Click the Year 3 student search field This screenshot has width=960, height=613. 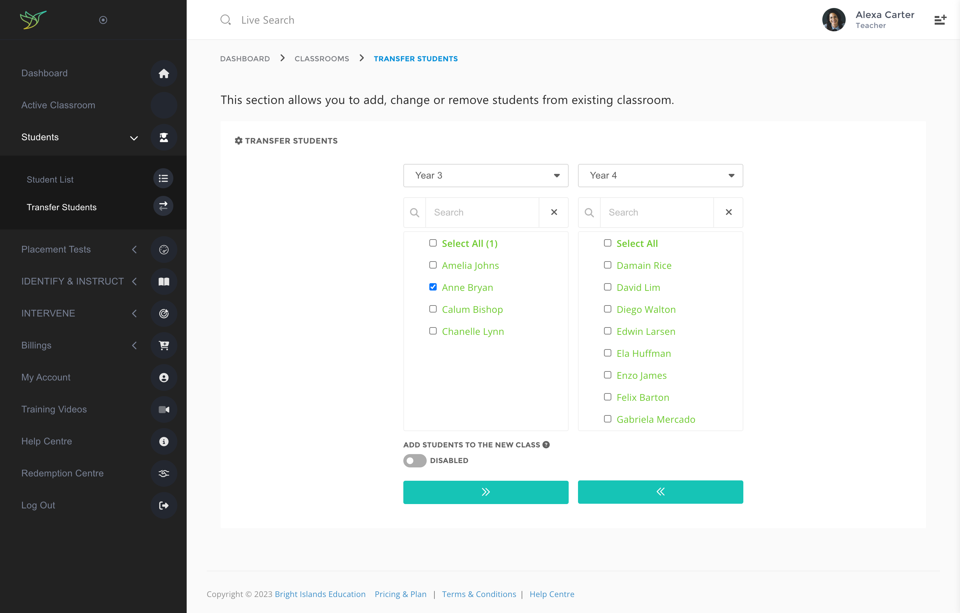point(482,213)
